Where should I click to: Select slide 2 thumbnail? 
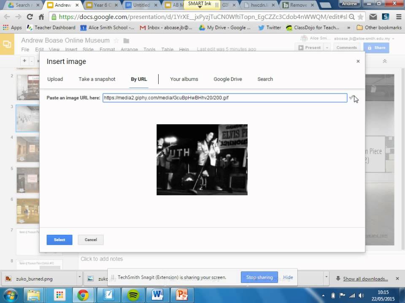coord(28,88)
